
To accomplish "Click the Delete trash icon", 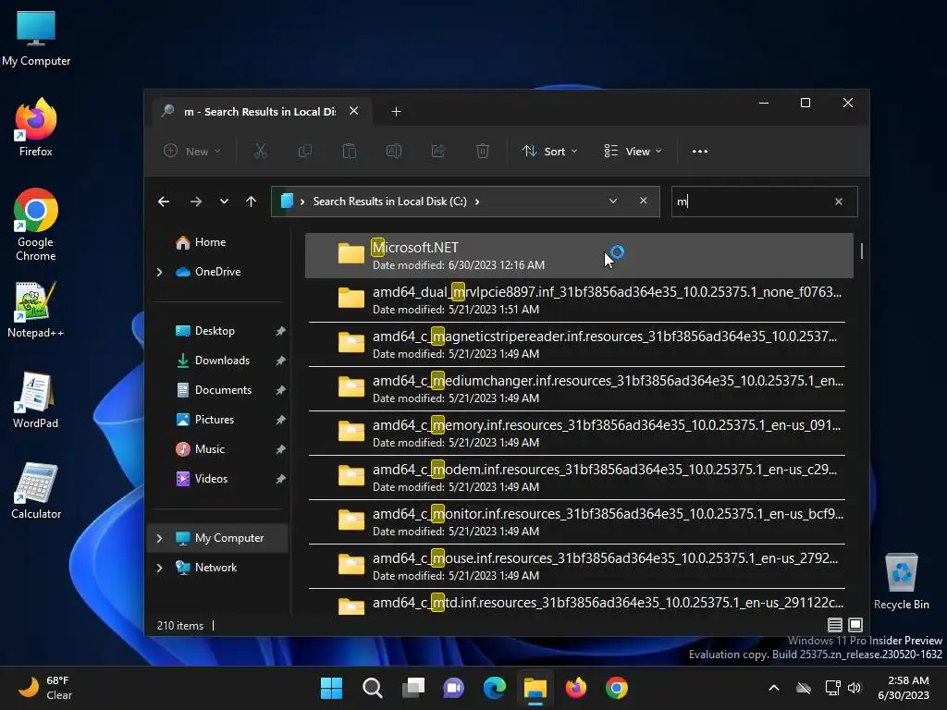I will (x=483, y=151).
